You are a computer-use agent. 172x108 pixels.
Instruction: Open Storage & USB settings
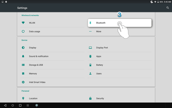(x=52, y=65)
